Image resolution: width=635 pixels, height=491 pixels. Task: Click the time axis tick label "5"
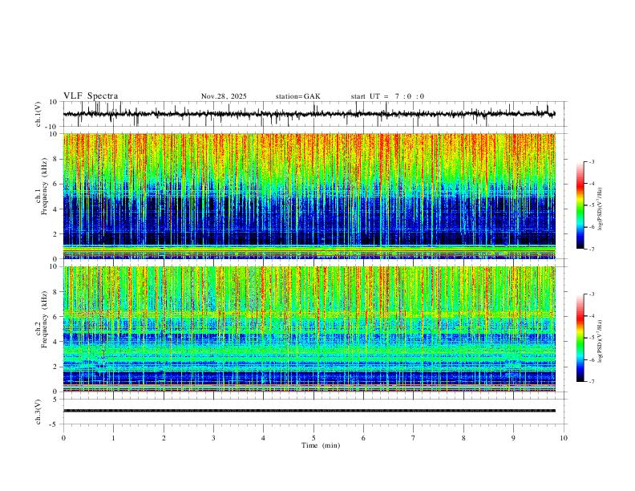(313, 438)
